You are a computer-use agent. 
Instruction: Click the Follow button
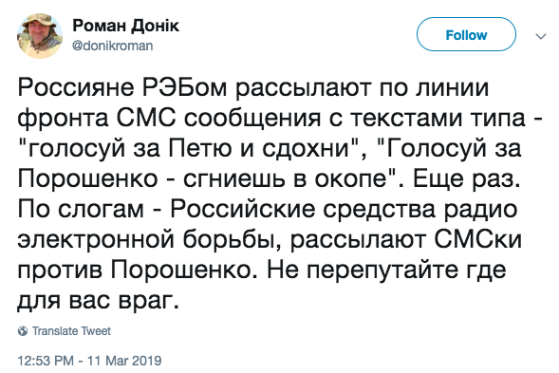[x=466, y=34]
